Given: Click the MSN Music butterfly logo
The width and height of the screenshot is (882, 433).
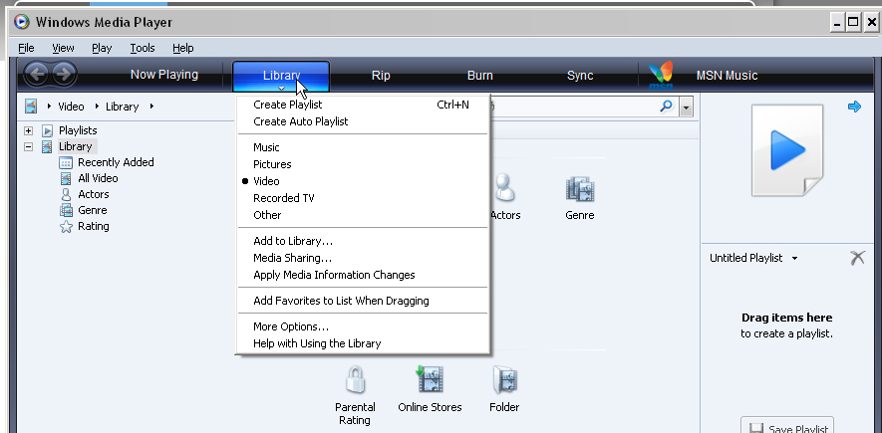Looking at the screenshot, I should 661,76.
